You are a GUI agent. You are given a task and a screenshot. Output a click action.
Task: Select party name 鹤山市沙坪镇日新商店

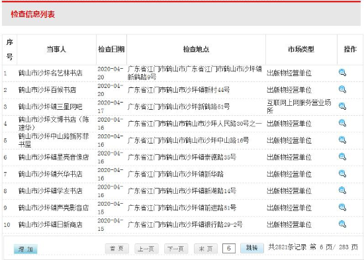coord(50,224)
